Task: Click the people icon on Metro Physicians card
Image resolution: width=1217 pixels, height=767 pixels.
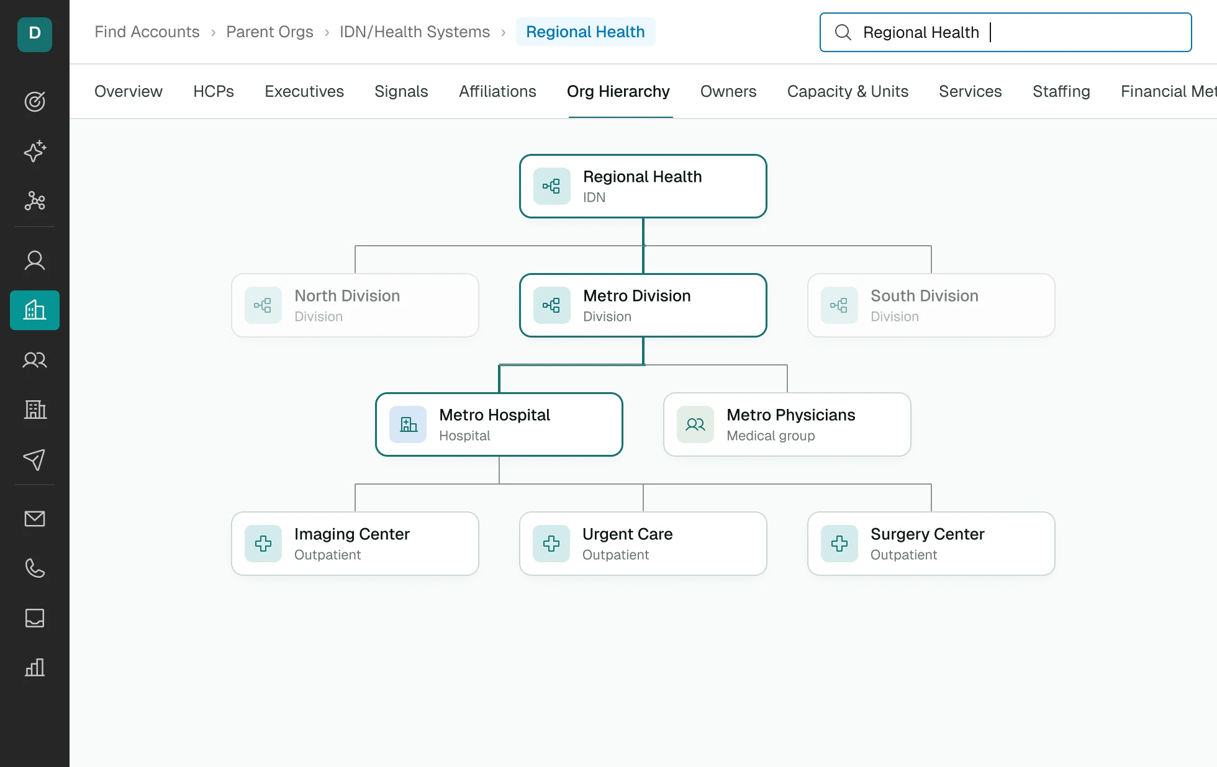Action: point(695,424)
